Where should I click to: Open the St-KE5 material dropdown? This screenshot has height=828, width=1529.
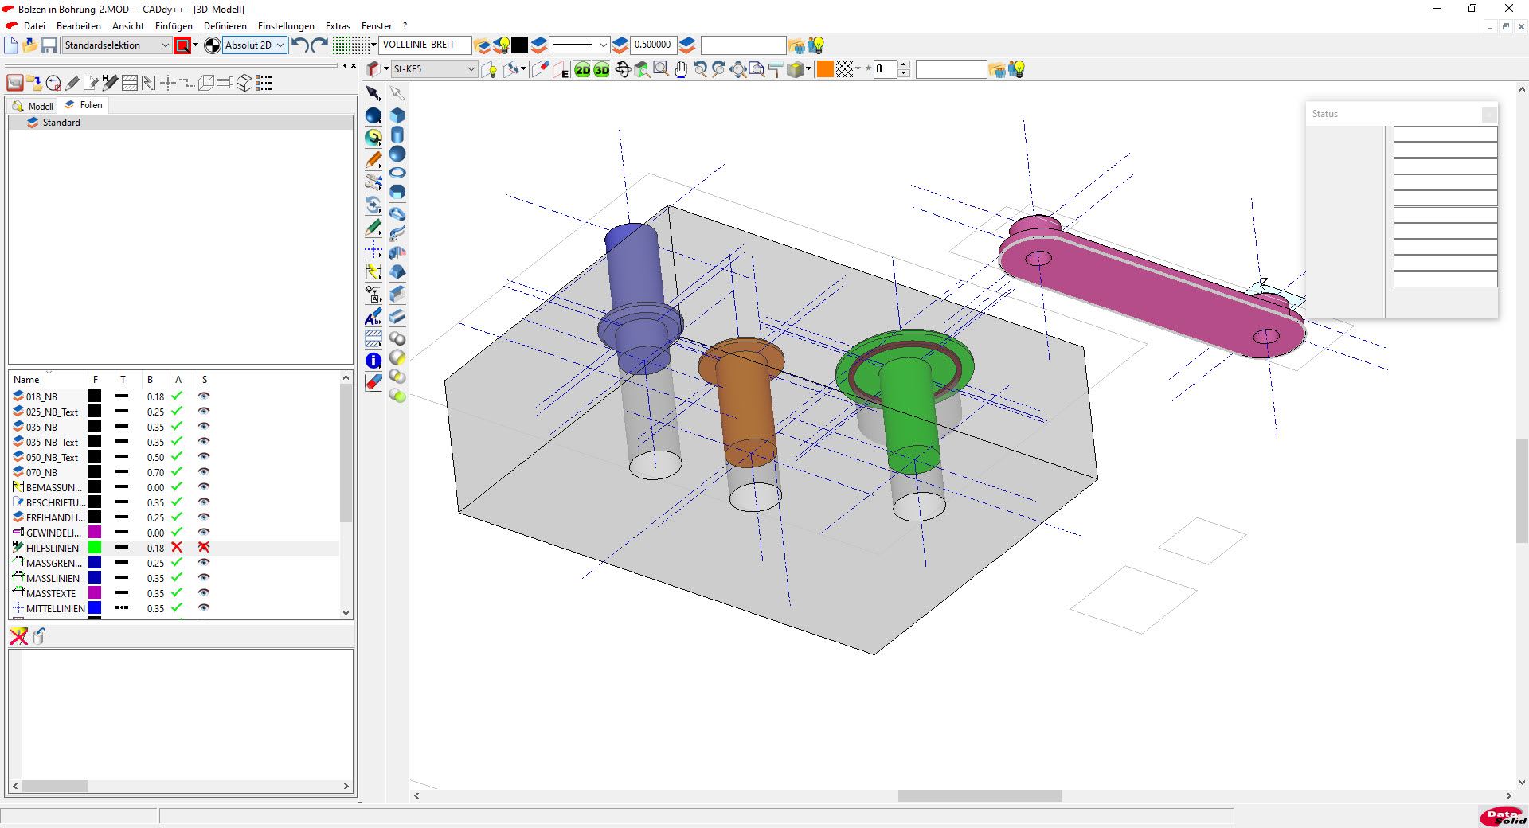pos(434,69)
